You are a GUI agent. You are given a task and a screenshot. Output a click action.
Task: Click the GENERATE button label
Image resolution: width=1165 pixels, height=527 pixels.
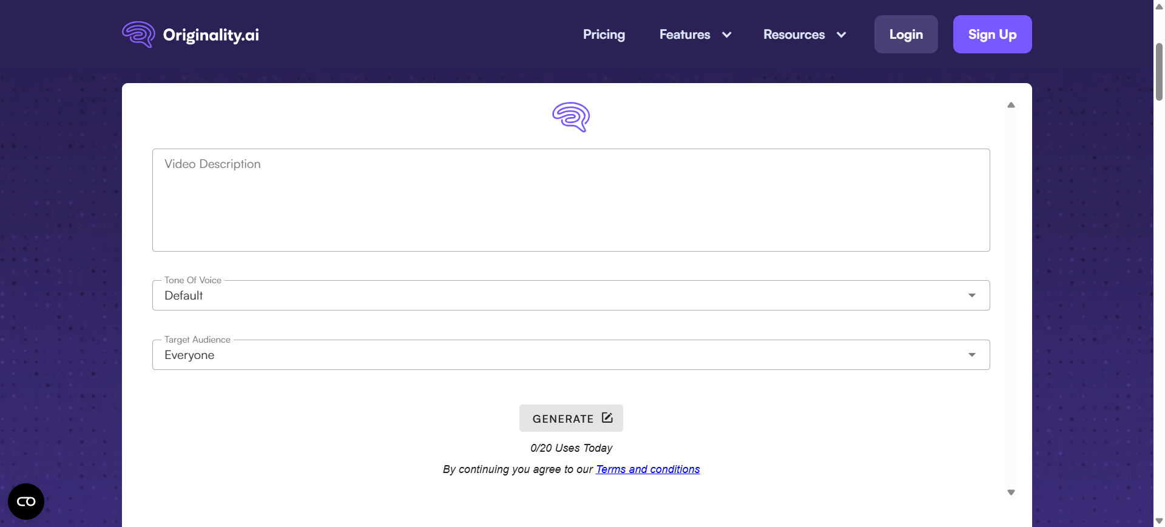point(562,418)
